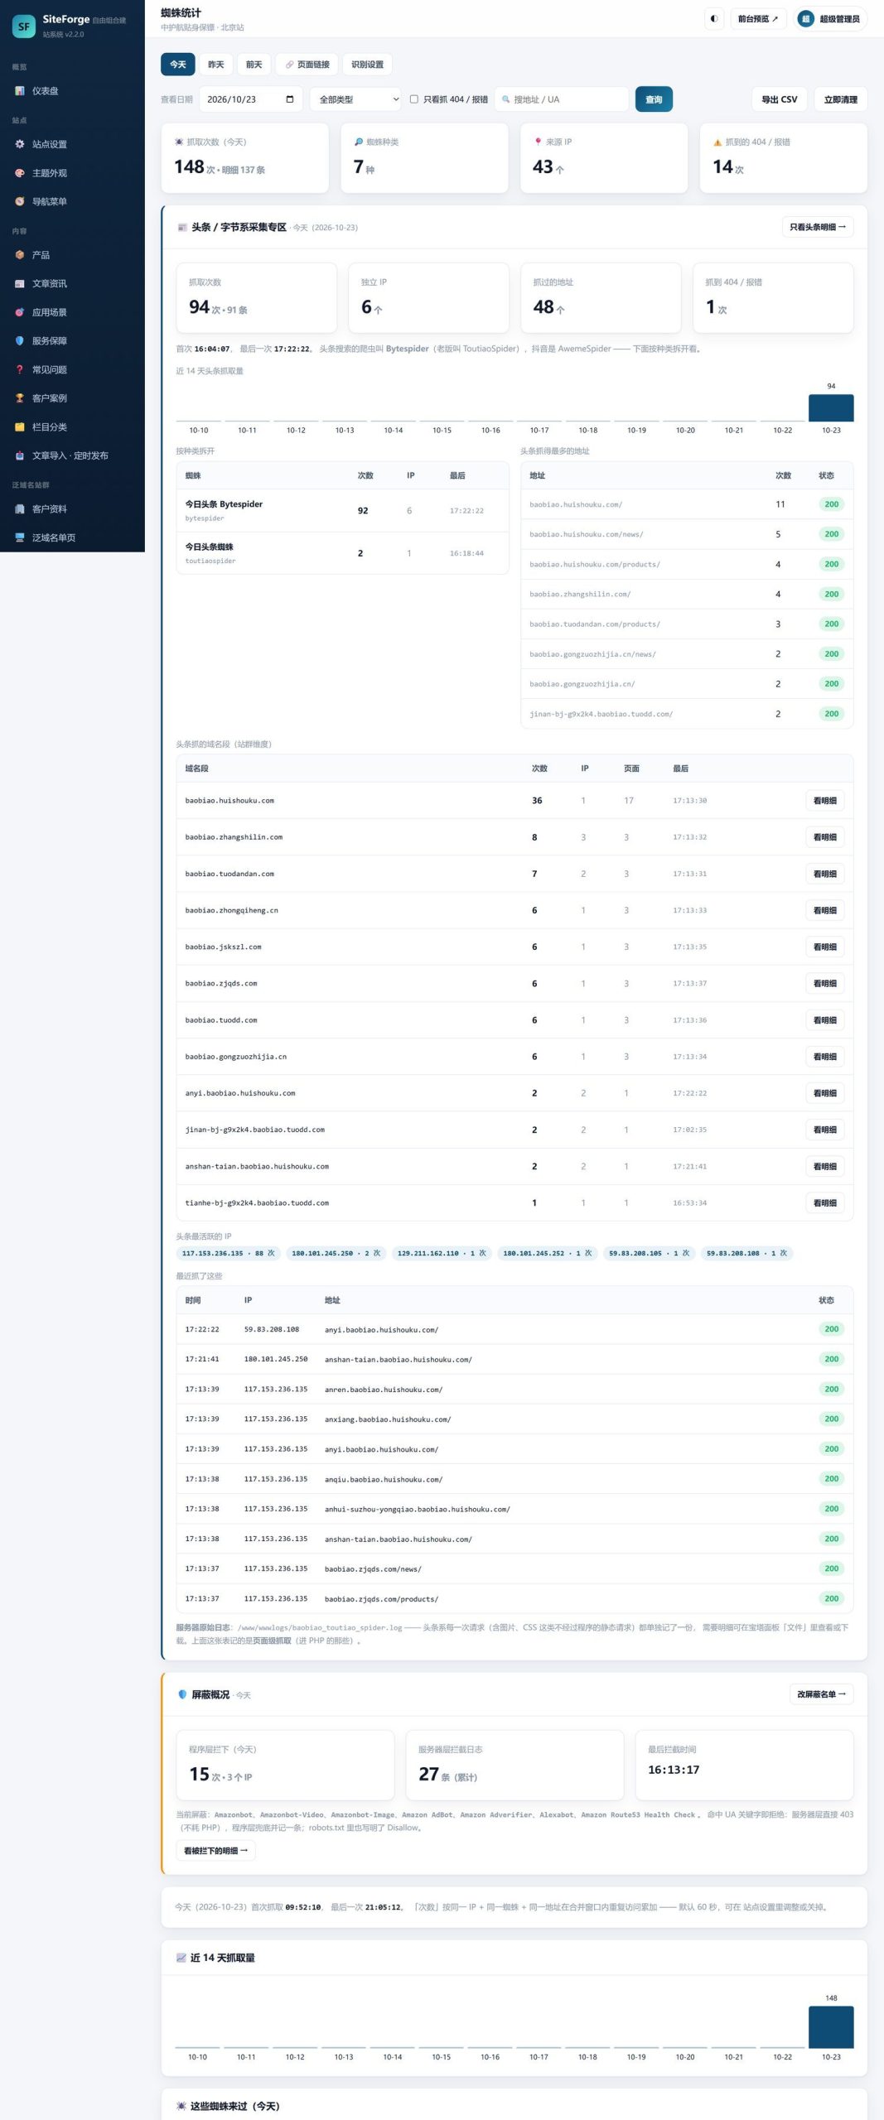This screenshot has height=2120, width=884.
Task: Click 看明细 for baobiao.zhangshilin.com
Action: (x=825, y=837)
